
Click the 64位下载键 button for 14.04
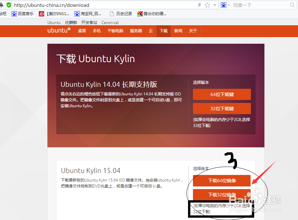pyautogui.click(x=222, y=94)
